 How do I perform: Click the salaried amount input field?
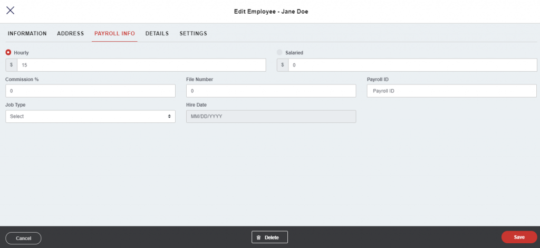coord(412,65)
